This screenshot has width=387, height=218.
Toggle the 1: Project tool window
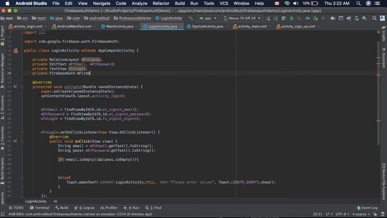click(2, 35)
